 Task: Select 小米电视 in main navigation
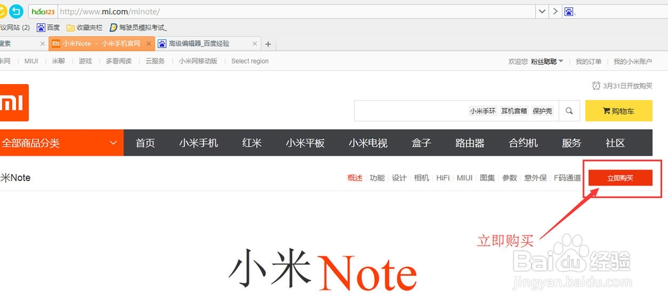(368, 143)
